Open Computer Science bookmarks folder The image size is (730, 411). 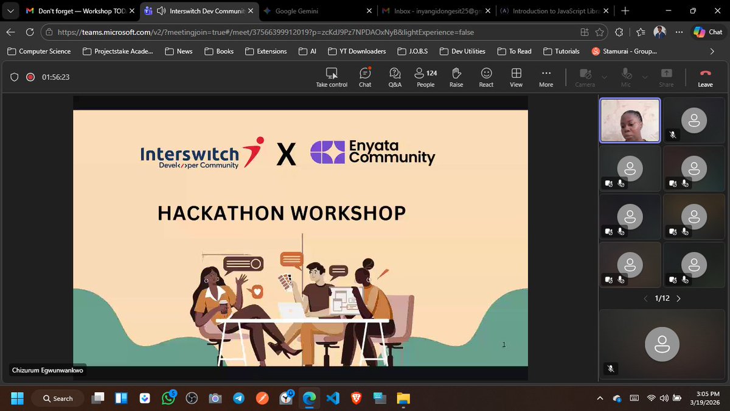39,51
